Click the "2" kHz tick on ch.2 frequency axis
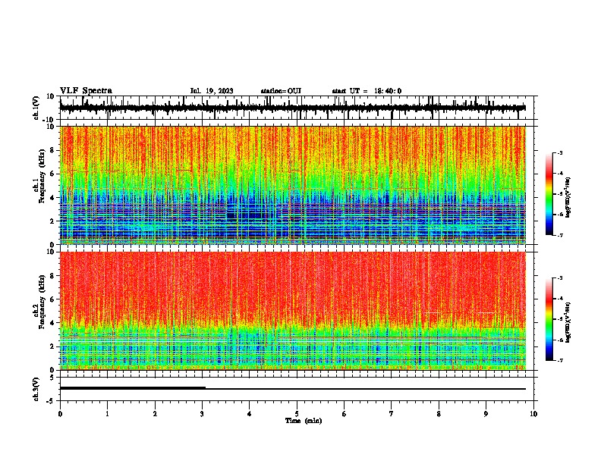Screen dimensions: 601x464 [53, 346]
